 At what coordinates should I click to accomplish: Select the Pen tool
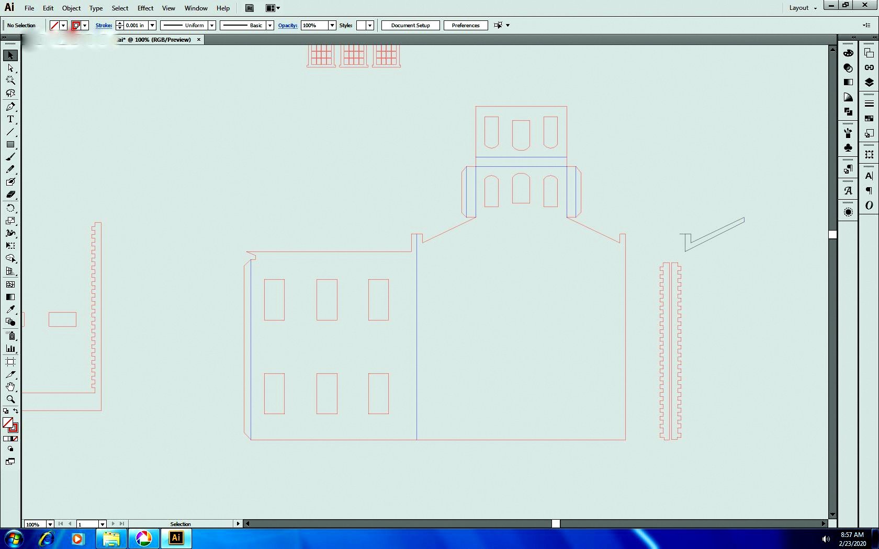coord(10,107)
